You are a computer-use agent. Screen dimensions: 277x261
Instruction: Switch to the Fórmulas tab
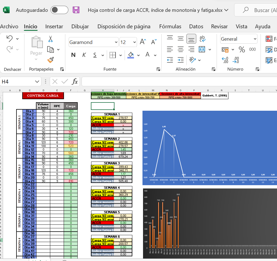click(x=170, y=26)
